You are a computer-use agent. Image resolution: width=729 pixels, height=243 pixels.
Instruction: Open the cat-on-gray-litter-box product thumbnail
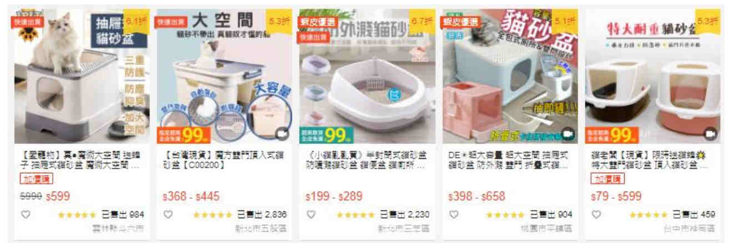82,76
